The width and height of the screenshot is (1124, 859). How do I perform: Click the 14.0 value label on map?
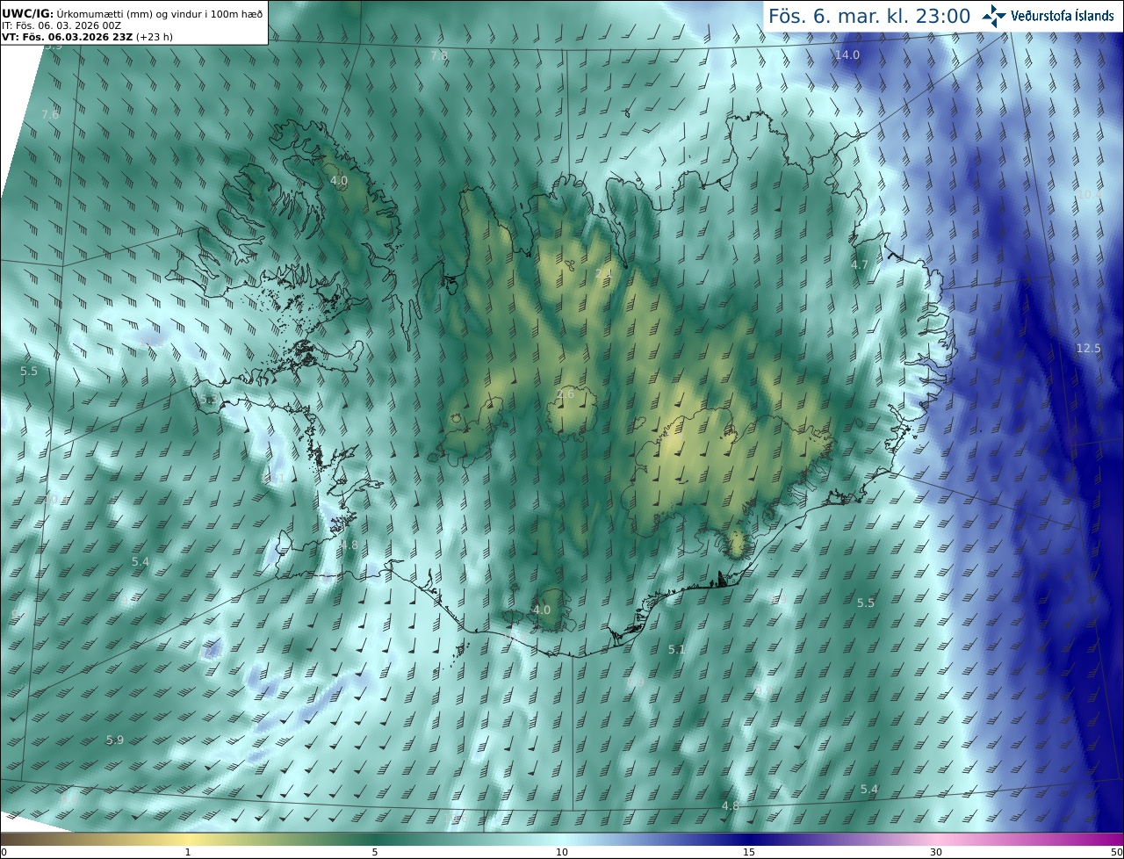(847, 54)
